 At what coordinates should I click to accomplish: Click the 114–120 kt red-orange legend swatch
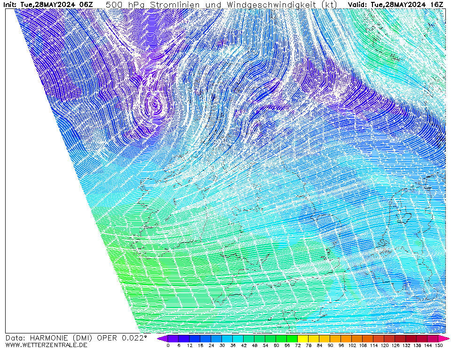[x=379, y=339]
